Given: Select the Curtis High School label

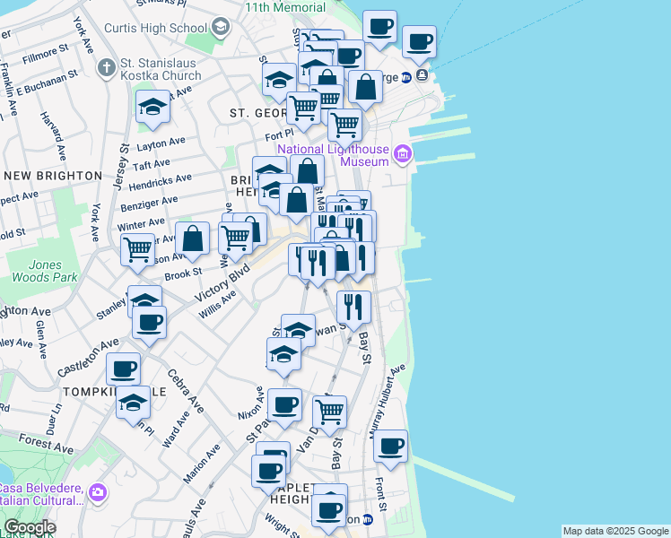Looking at the screenshot, I should tap(156, 28).
